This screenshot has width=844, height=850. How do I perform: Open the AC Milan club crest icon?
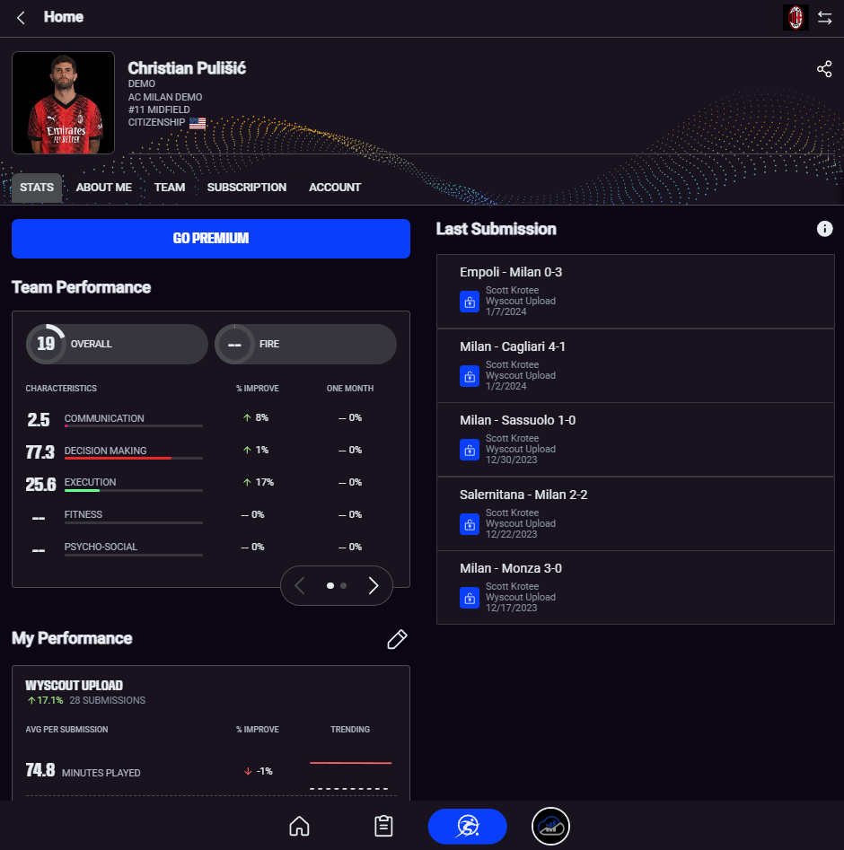pos(796,17)
